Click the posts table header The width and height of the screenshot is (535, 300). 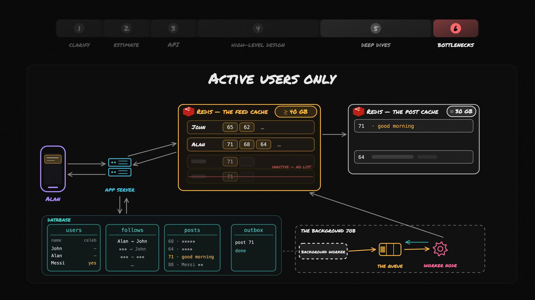[192, 230]
